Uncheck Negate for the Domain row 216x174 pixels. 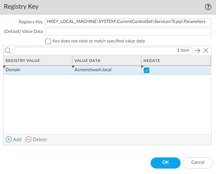(147, 70)
